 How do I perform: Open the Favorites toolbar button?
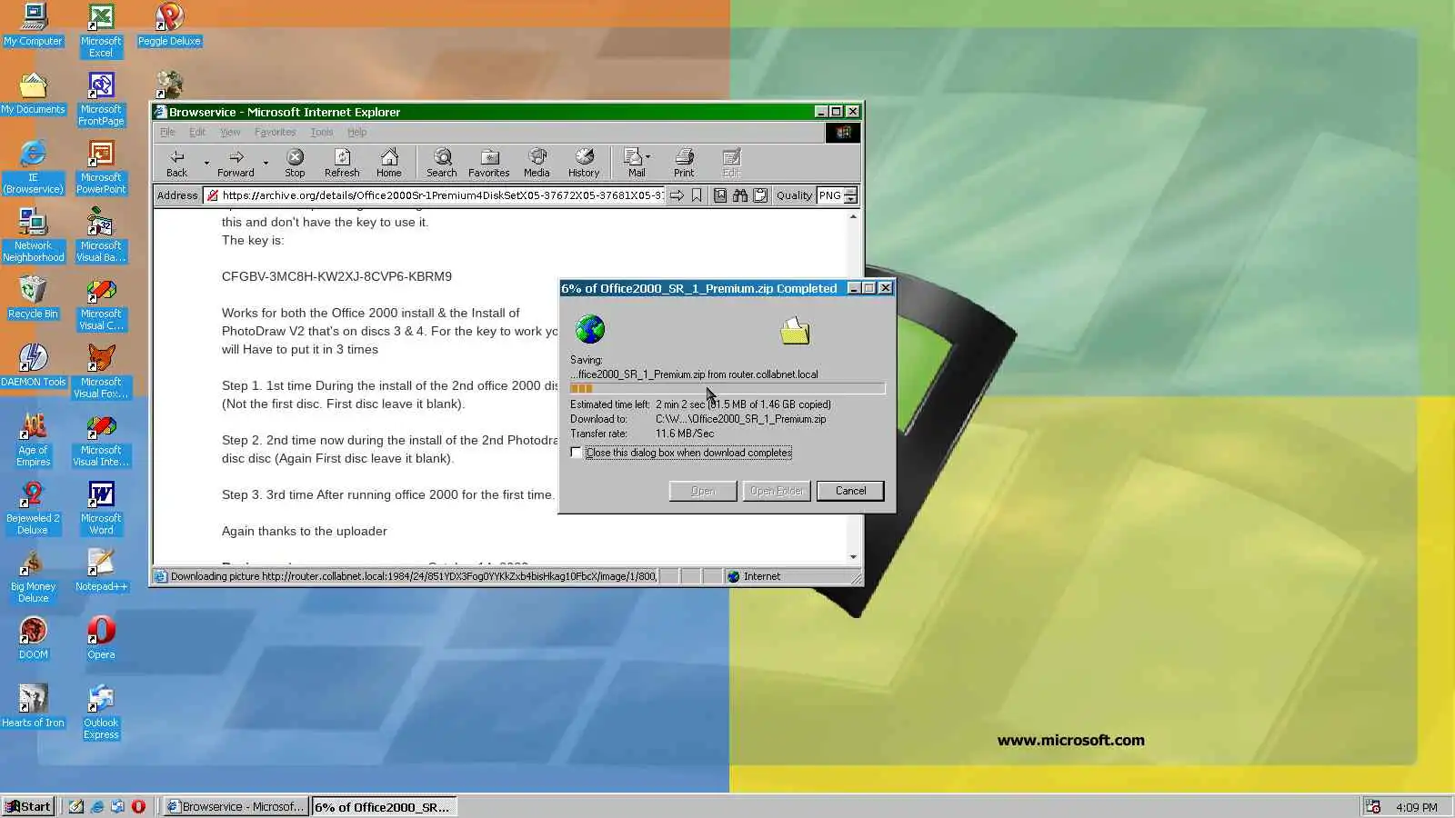[x=489, y=163]
